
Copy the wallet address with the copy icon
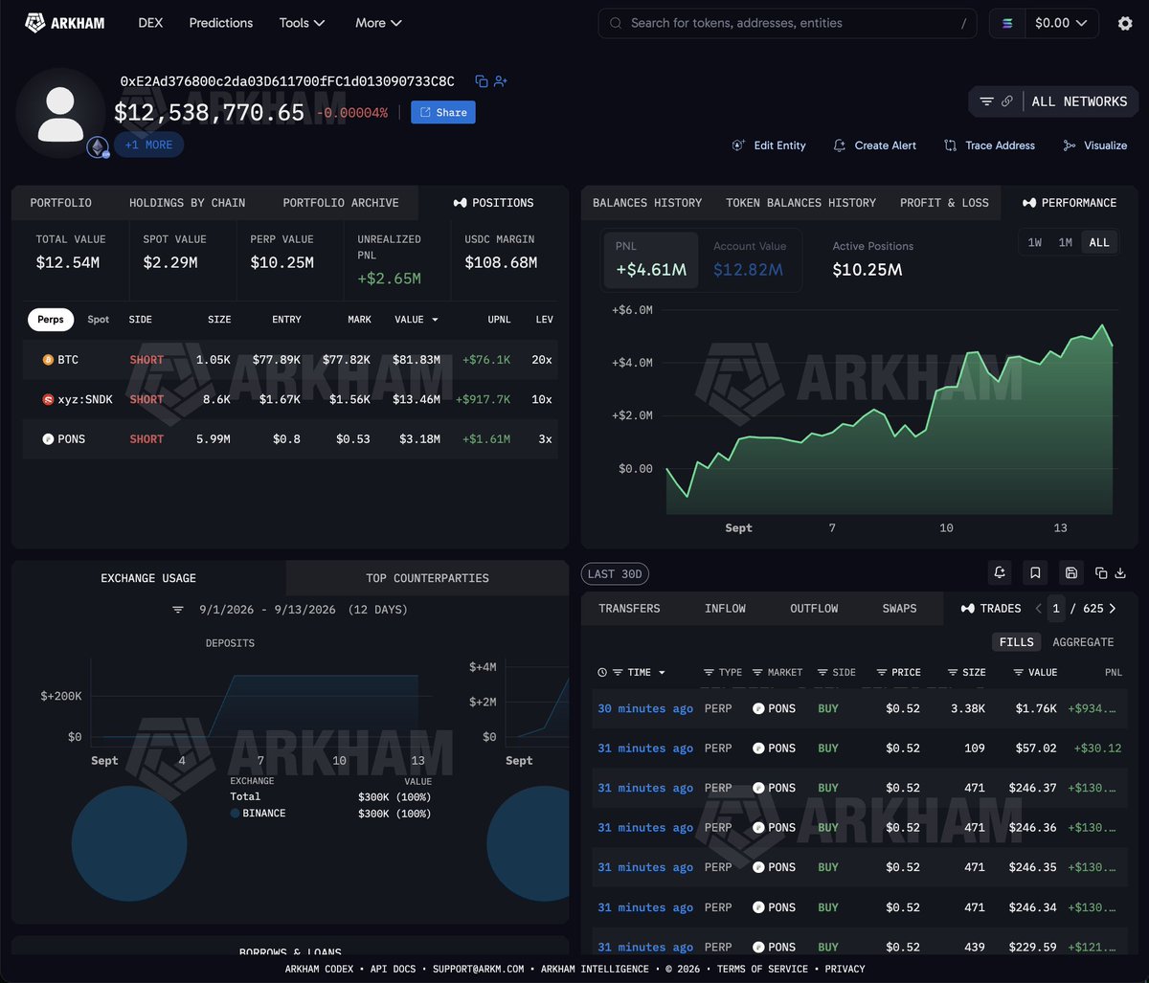[482, 81]
